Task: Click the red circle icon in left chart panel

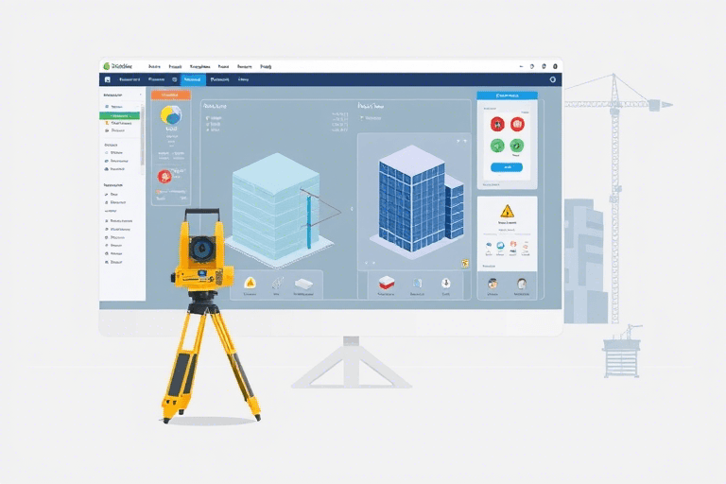Action: click(x=165, y=176)
